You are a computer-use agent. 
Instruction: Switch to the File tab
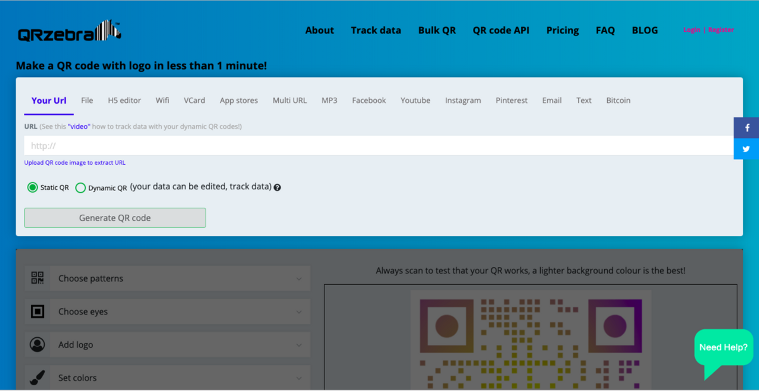(87, 101)
